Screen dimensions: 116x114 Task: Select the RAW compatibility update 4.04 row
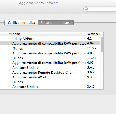[50, 43]
